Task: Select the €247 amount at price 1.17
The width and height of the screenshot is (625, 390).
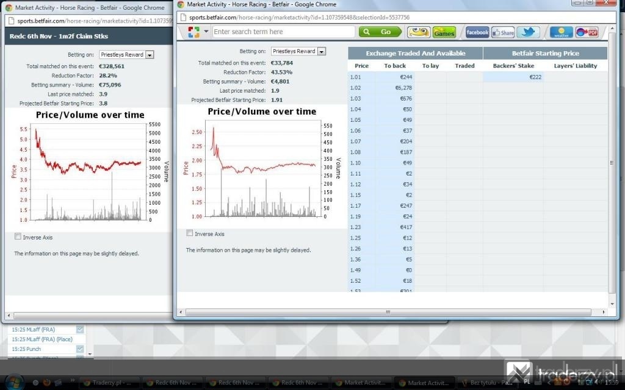Action: pos(406,206)
